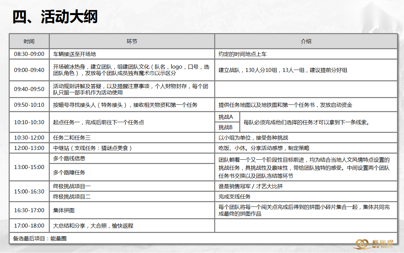This screenshot has width=404, height=253.
Task: Select the cell "约定的时间地点上车"
Action: point(306,54)
